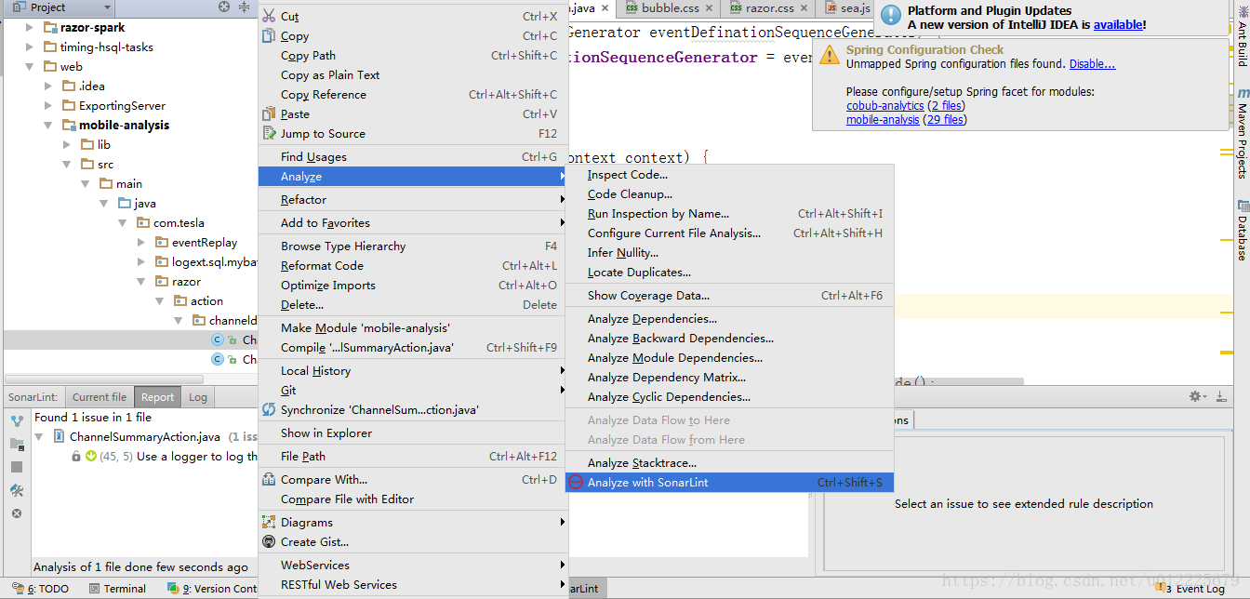
Task: Expand the ExportingServer folder arrow
Action: (48, 105)
